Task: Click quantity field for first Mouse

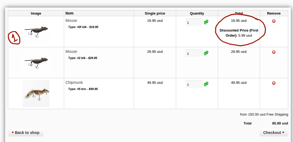Action: click(x=194, y=22)
